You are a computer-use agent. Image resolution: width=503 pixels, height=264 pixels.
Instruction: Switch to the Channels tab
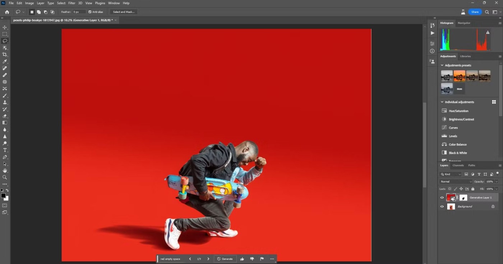click(458, 166)
